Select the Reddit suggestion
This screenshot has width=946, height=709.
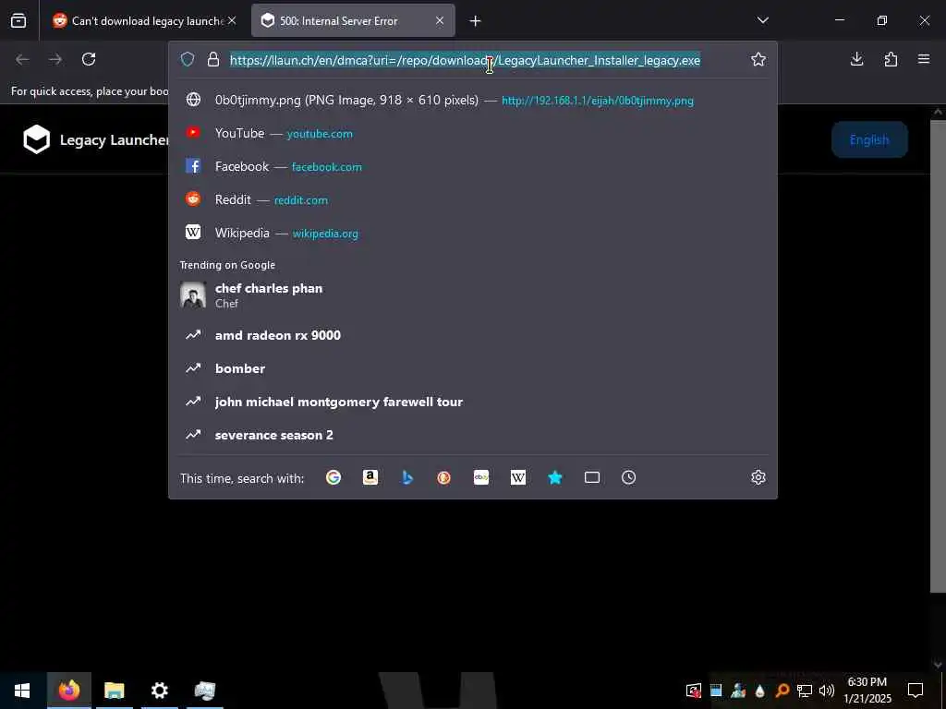(x=472, y=199)
